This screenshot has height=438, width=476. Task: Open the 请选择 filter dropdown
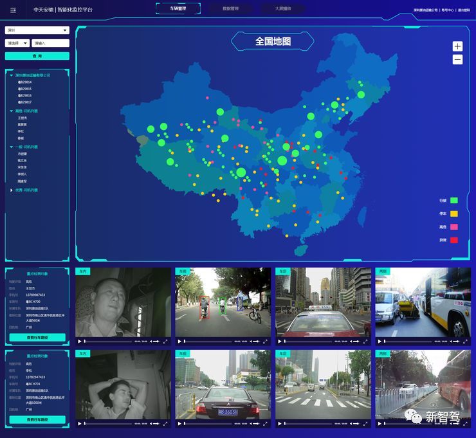pos(17,43)
